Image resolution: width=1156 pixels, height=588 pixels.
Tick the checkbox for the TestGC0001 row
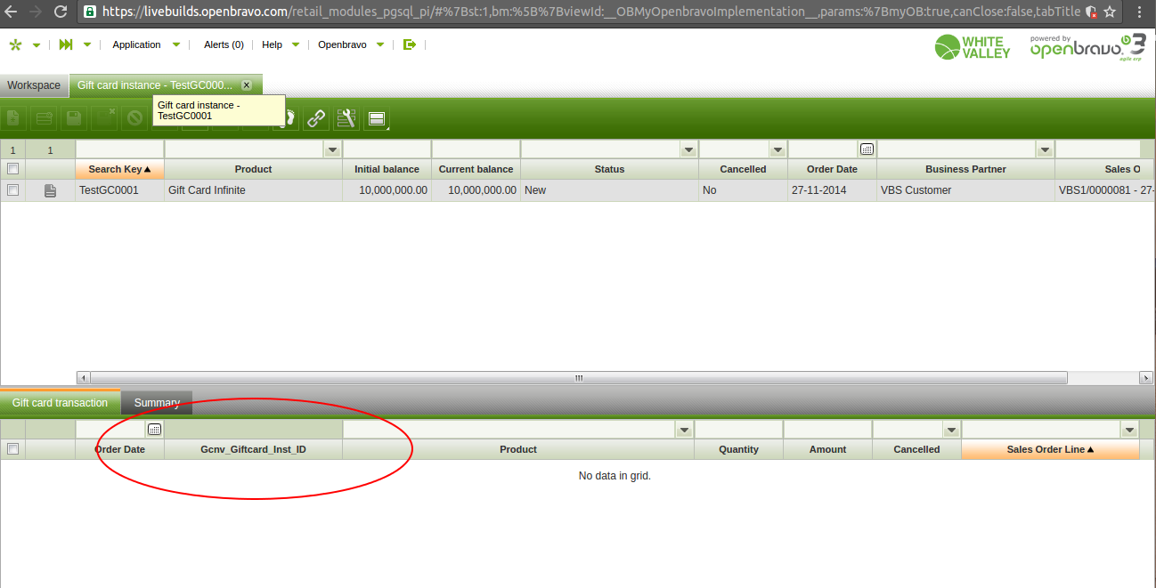12,190
